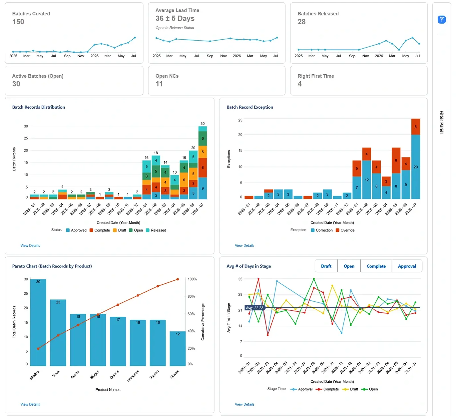Image resolution: width=456 pixels, height=416 pixels.
Task: Toggle Open status legend in distribution chart
Action: coord(136,230)
